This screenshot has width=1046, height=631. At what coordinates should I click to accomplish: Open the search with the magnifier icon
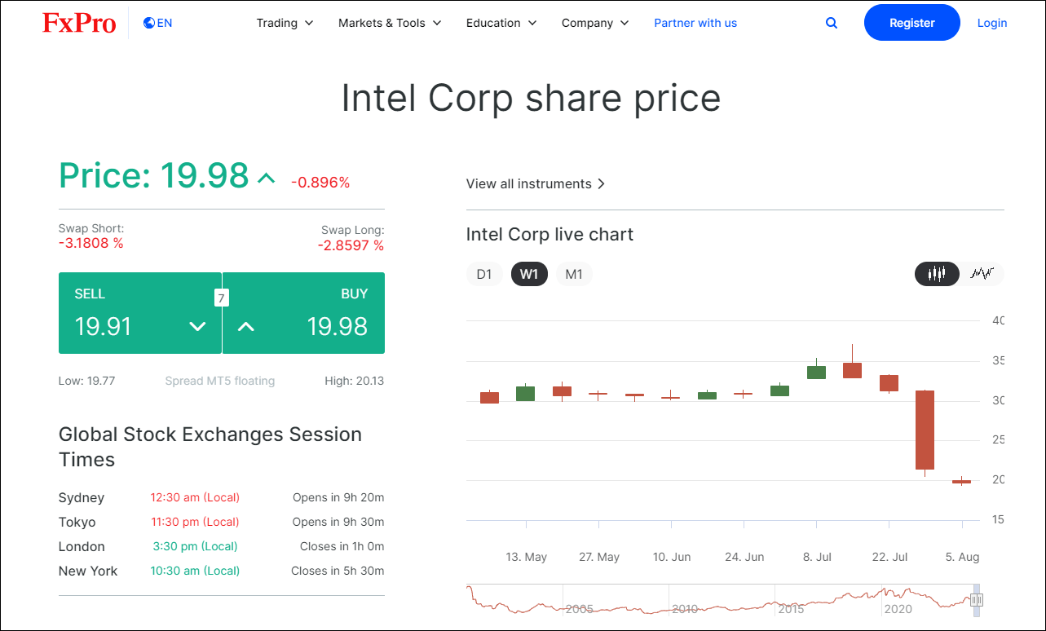[831, 23]
